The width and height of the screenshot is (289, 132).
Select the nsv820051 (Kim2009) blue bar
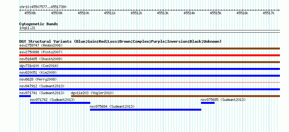(149, 76)
